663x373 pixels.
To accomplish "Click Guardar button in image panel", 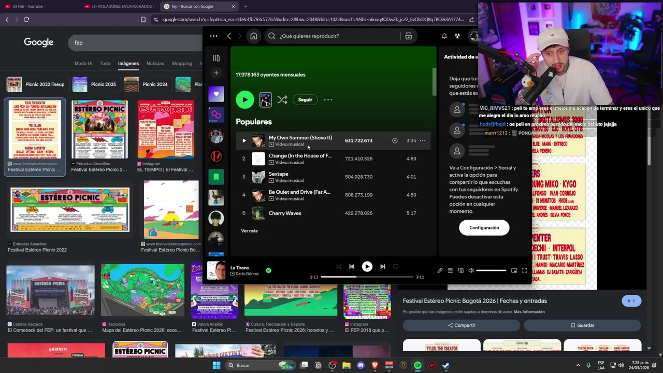I will (x=582, y=325).
